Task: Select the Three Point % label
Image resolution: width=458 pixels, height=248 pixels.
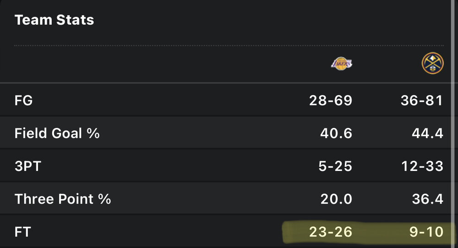Action: (x=63, y=199)
